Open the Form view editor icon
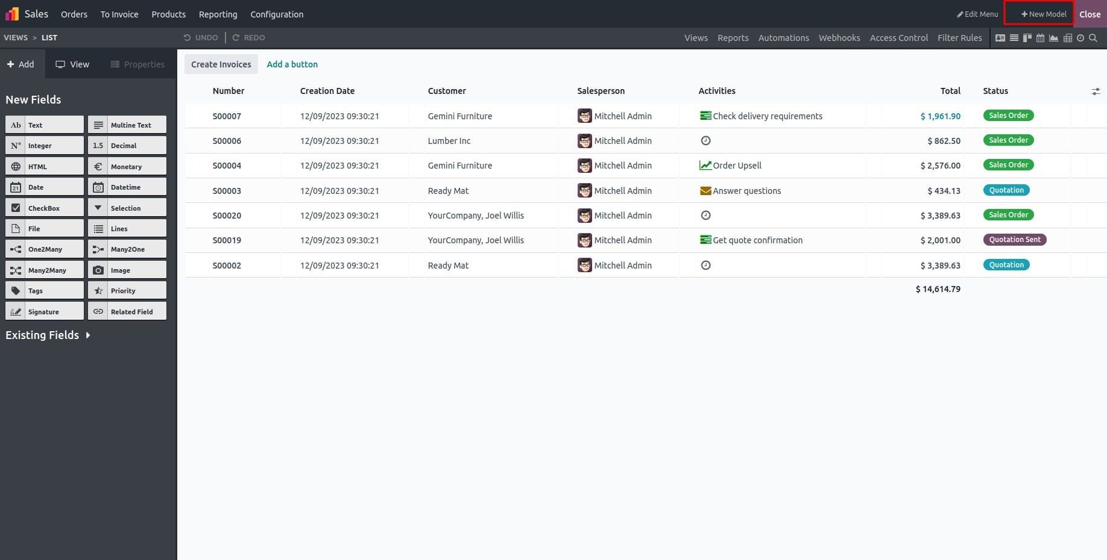 (x=1000, y=38)
